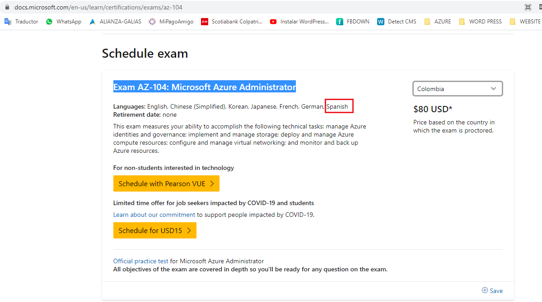Click 'Limited time offer for job seekers' text
Viewport: 542px width, 302px height.
point(214,203)
